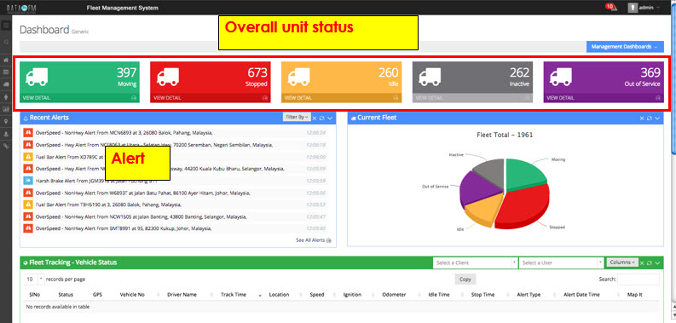Sort table by Odometer column
Viewport: 676px width, 323px height.
click(394, 295)
